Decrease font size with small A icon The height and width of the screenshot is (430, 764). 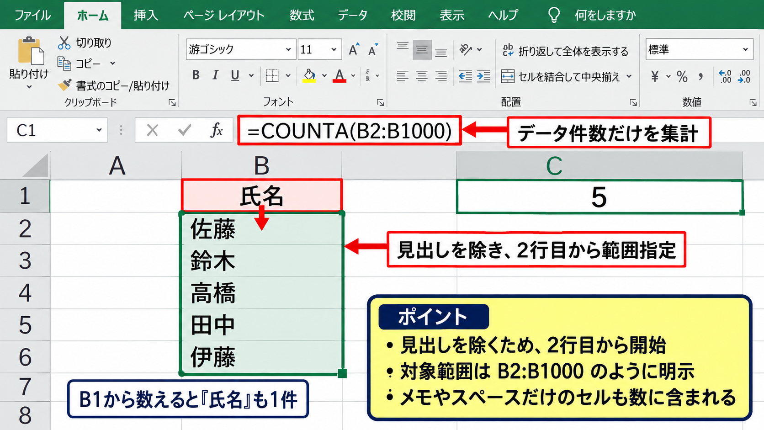373,49
